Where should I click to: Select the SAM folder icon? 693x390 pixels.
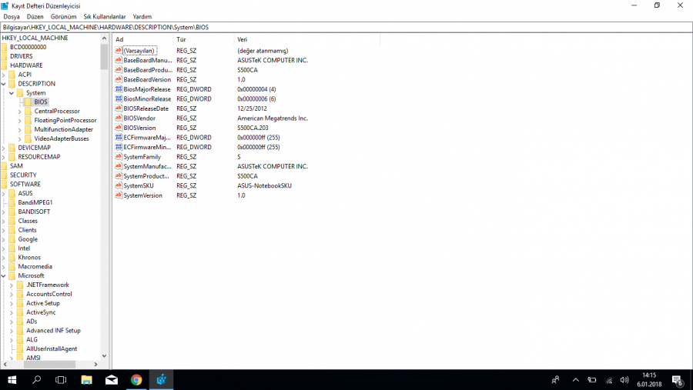pyautogui.click(x=4, y=166)
